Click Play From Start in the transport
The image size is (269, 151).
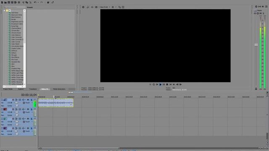coord(157,84)
